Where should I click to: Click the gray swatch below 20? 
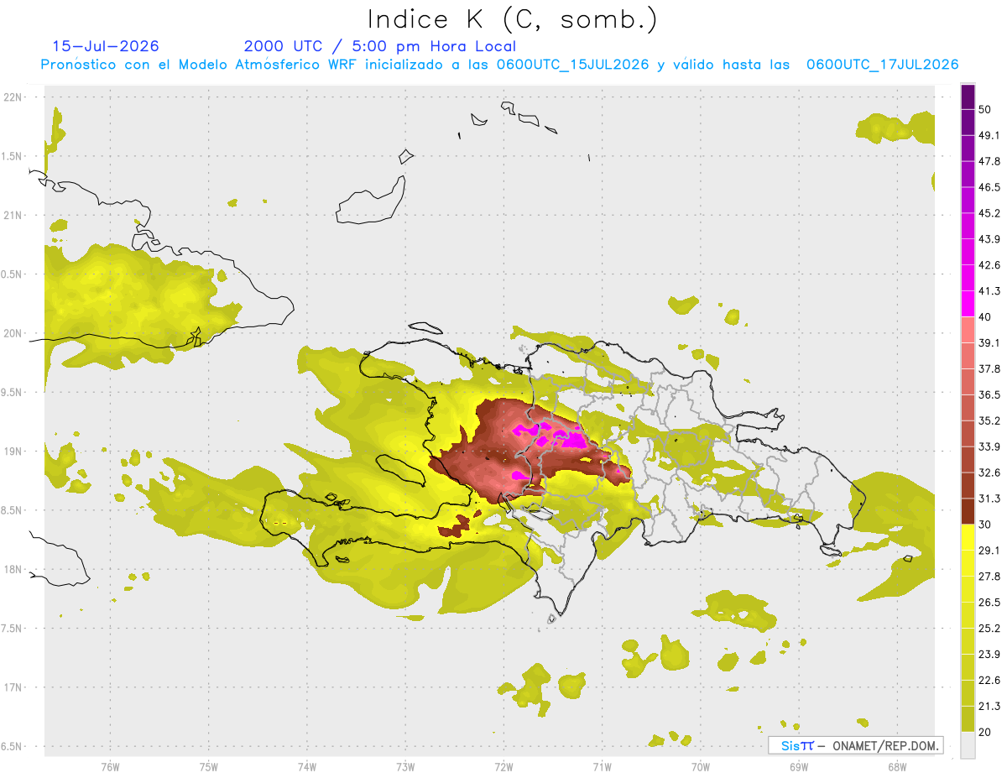click(968, 745)
